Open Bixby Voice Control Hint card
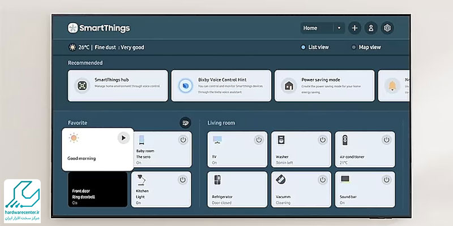 (221, 85)
